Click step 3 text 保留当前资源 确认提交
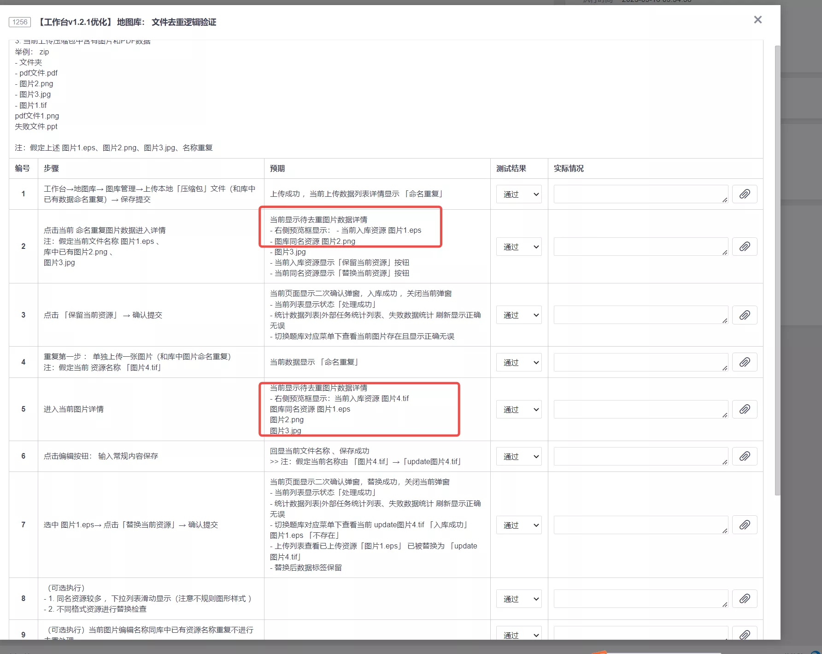 tap(103, 315)
